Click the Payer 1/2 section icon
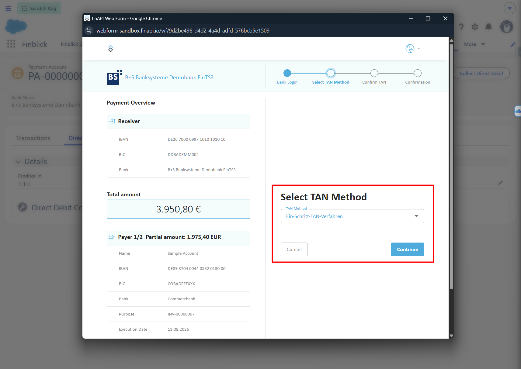Viewport: 521px width, 369px height. (112, 237)
